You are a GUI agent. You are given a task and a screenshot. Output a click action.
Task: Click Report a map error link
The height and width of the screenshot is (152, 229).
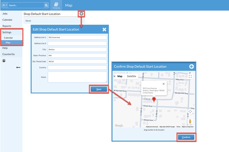pos(188,127)
